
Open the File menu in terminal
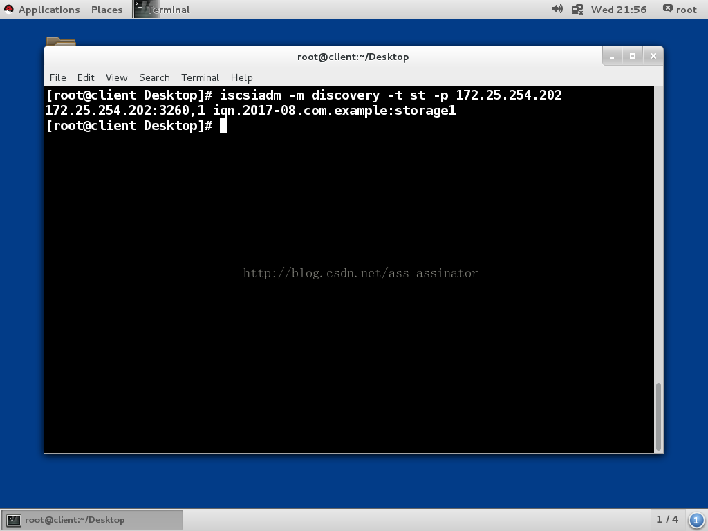(57, 77)
